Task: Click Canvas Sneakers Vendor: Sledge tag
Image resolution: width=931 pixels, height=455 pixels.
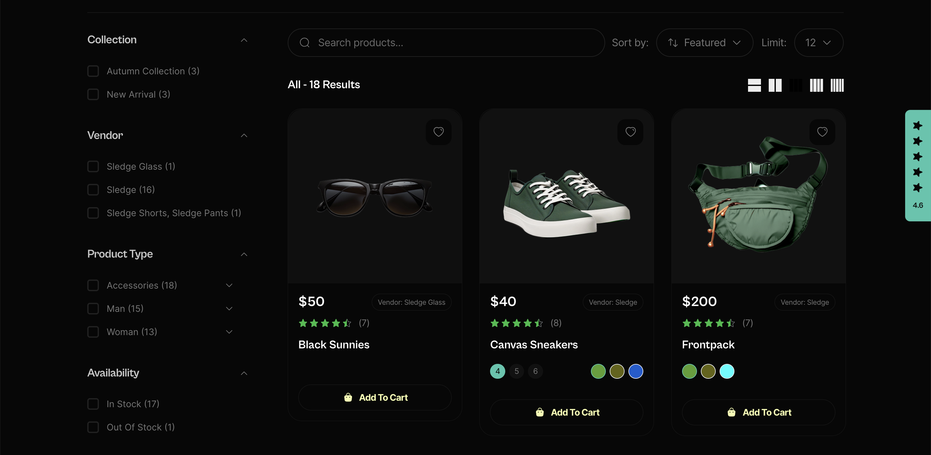Action: point(613,302)
